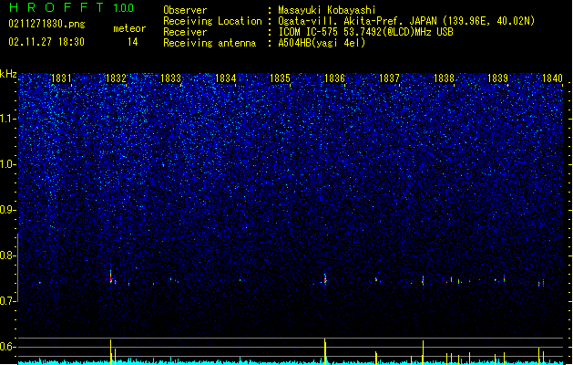Click the 1840 time marker
The image size is (573, 365).
[x=553, y=78]
